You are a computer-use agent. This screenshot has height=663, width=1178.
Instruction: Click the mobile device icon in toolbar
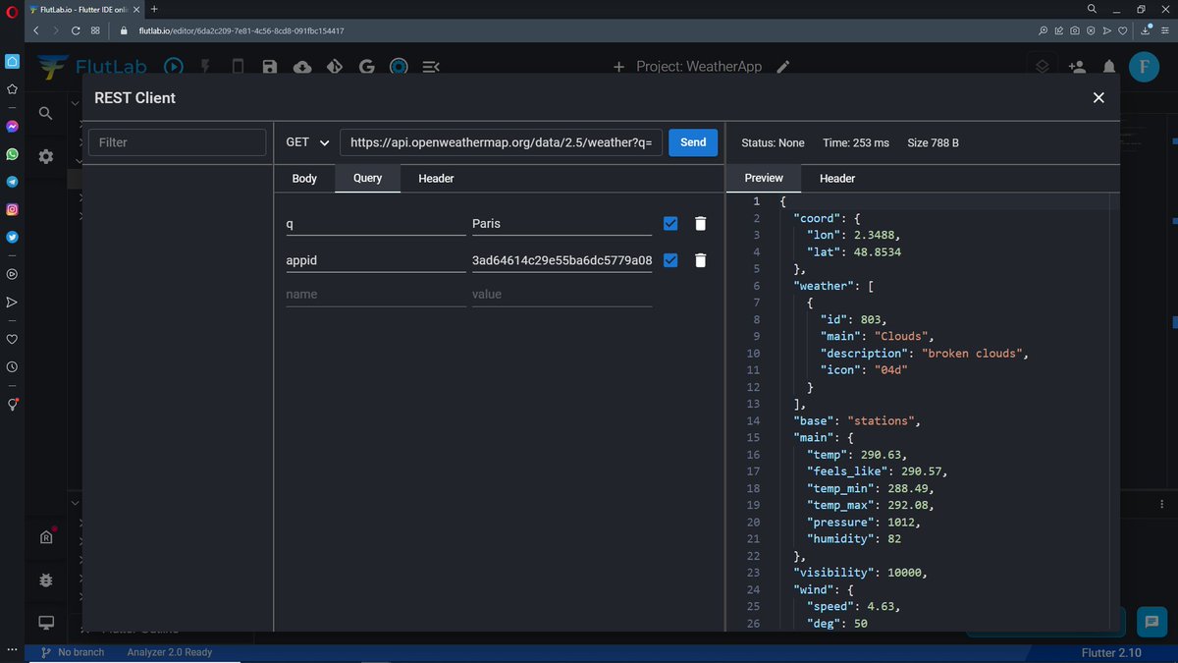click(x=238, y=67)
